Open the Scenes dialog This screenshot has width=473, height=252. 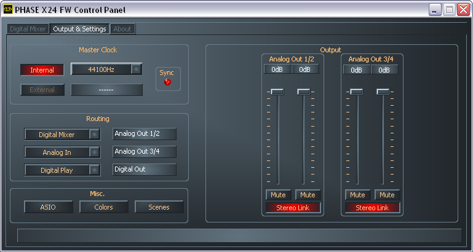click(x=159, y=207)
